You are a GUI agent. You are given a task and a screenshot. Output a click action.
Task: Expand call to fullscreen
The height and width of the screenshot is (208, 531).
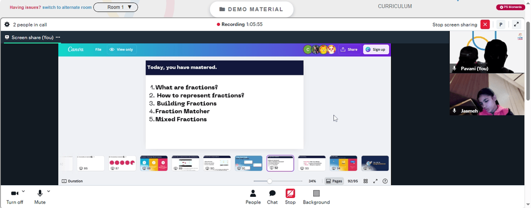[x=516, y=24]
